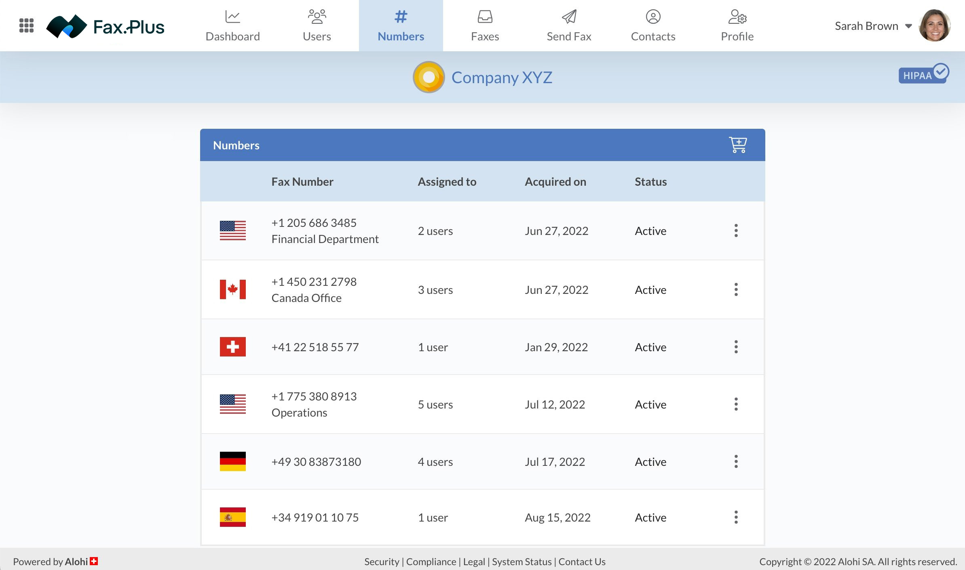Open the cart to purchase a new number
965x570 pixels.
click(x=737, y=145)
